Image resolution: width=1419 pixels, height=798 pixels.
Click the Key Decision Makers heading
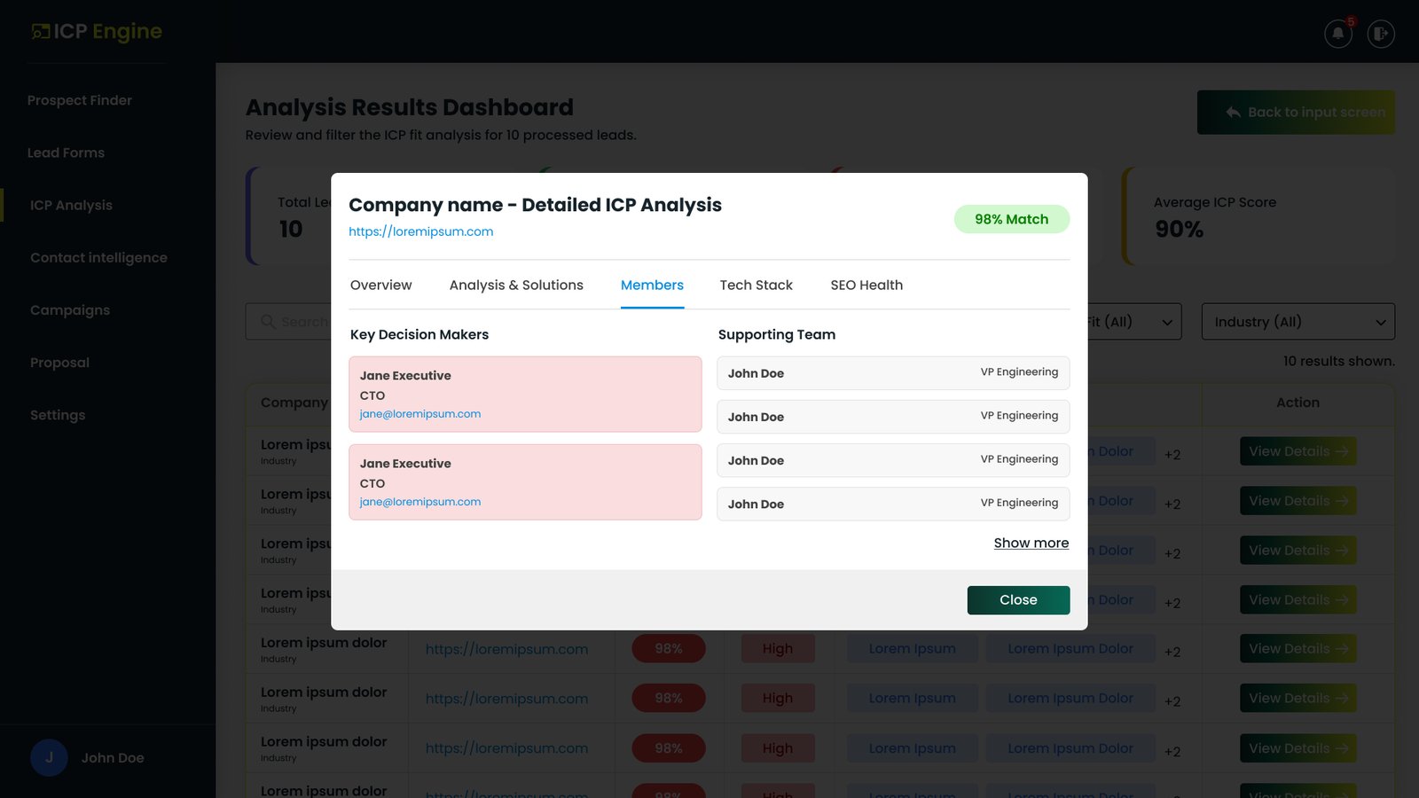pyautogui.click(x=419, y=334)
